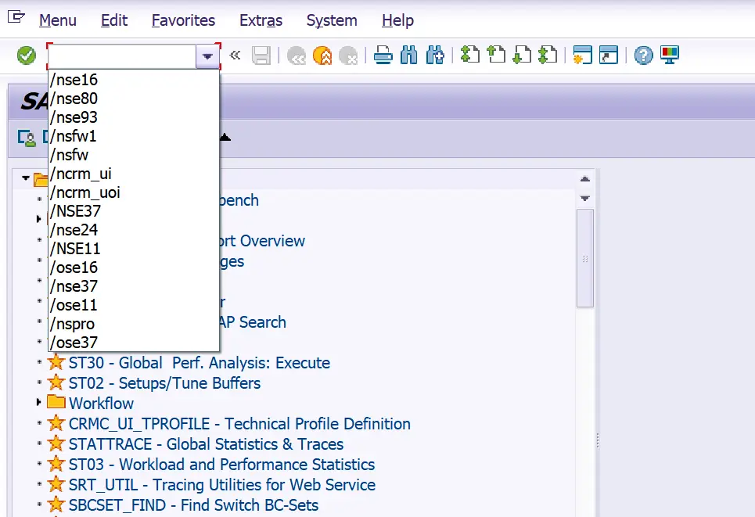Click the Next Page icon
Image resolution: width=755 pixels, height=517 pixels.
pyautogui.click(x=522, y=55)
